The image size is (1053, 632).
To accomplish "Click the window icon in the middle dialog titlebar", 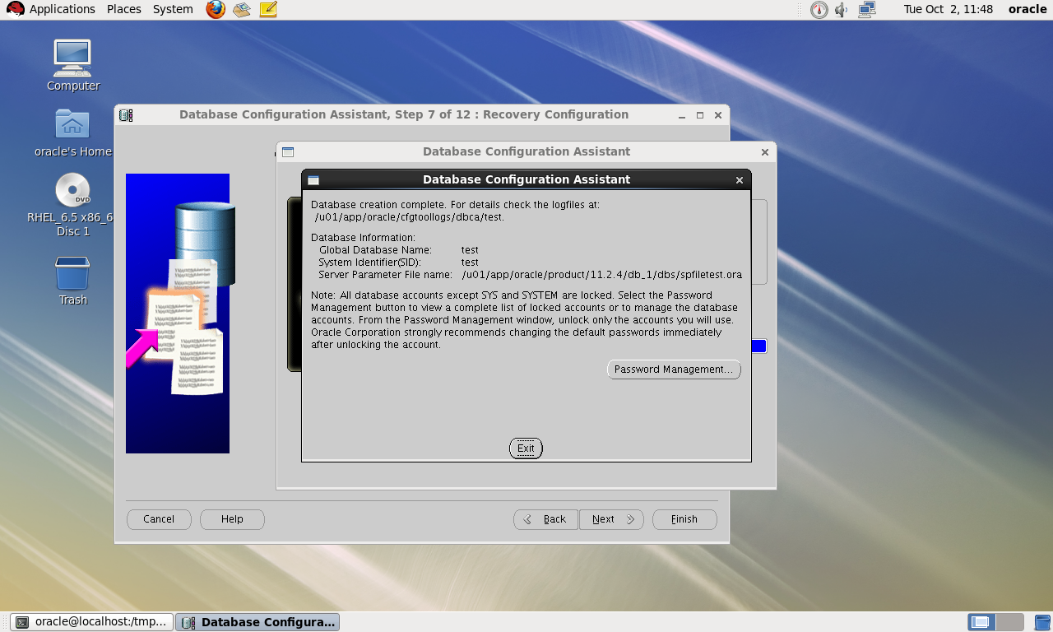I will 288,152.
